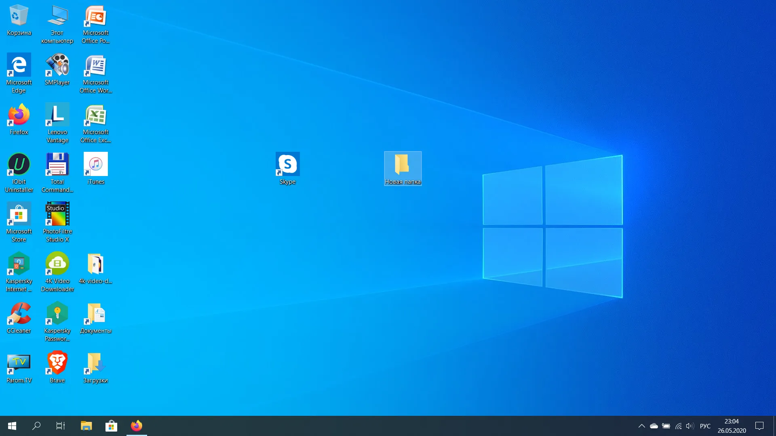
Task: Select the Lenovo Vantage shortcut
Action: click(57, 123)
